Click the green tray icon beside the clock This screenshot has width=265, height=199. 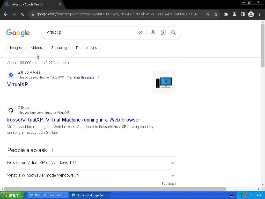[241, 195]
